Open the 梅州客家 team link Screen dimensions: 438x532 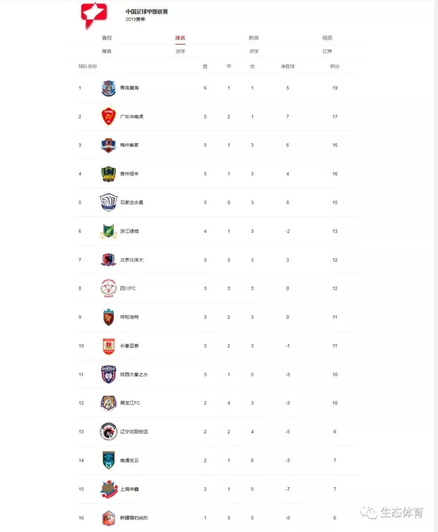(129, 145)
